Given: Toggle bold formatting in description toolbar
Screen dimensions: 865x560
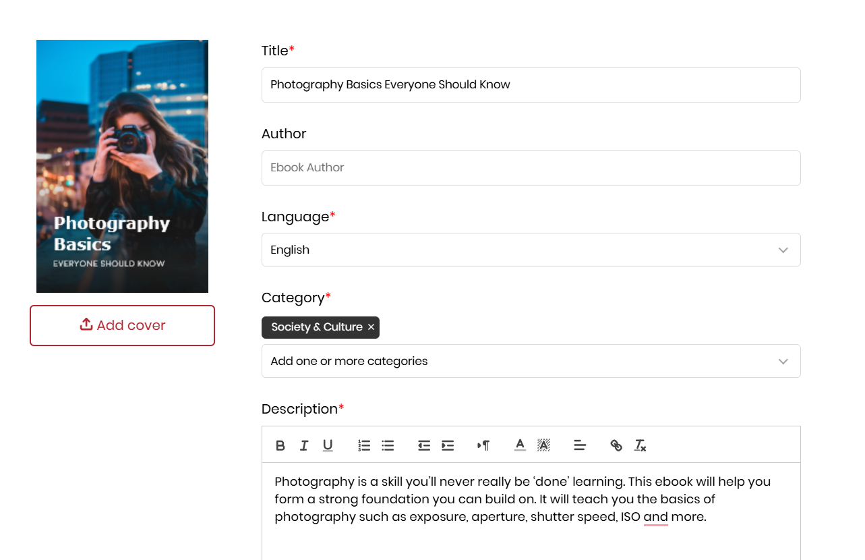Looking at the screenshot, I should point(280,445).
